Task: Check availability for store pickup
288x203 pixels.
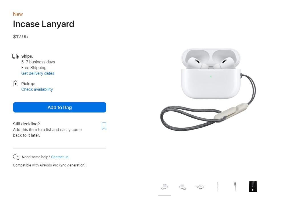Action: pos(37,89)
